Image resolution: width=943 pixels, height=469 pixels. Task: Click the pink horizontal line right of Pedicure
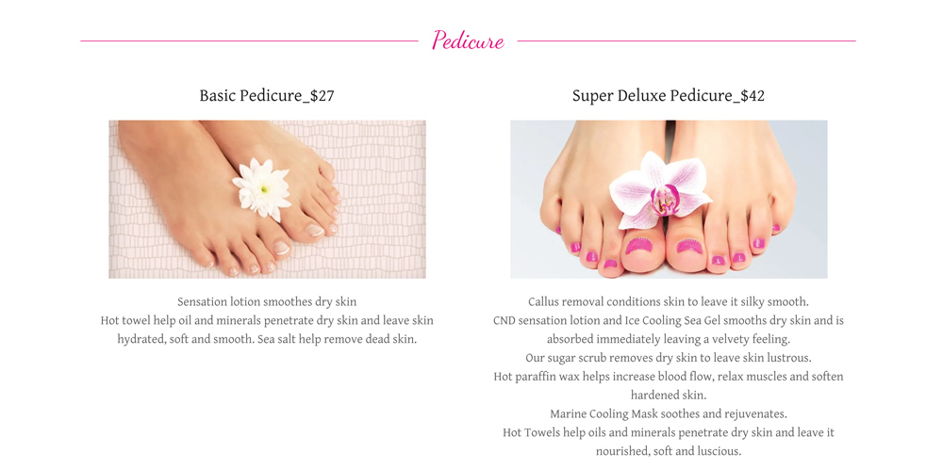pos(687,40)
